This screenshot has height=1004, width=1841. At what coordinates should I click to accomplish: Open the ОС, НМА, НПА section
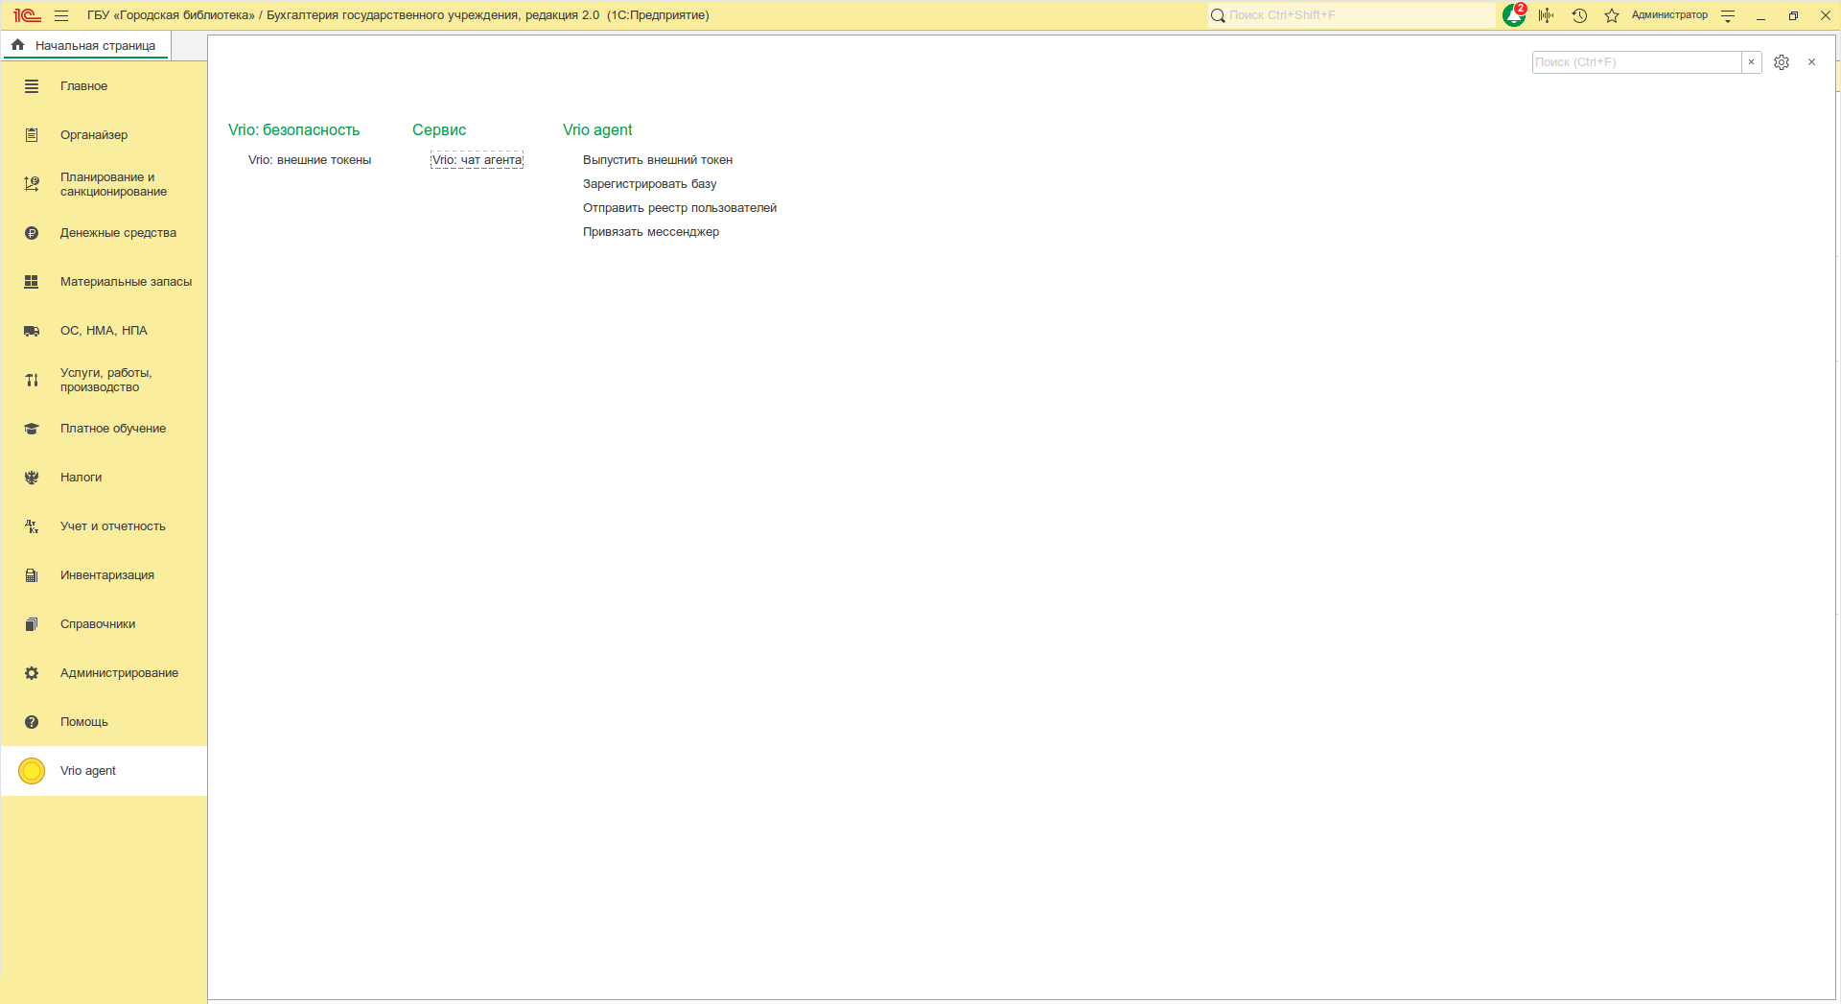click(x=104, y=331)
